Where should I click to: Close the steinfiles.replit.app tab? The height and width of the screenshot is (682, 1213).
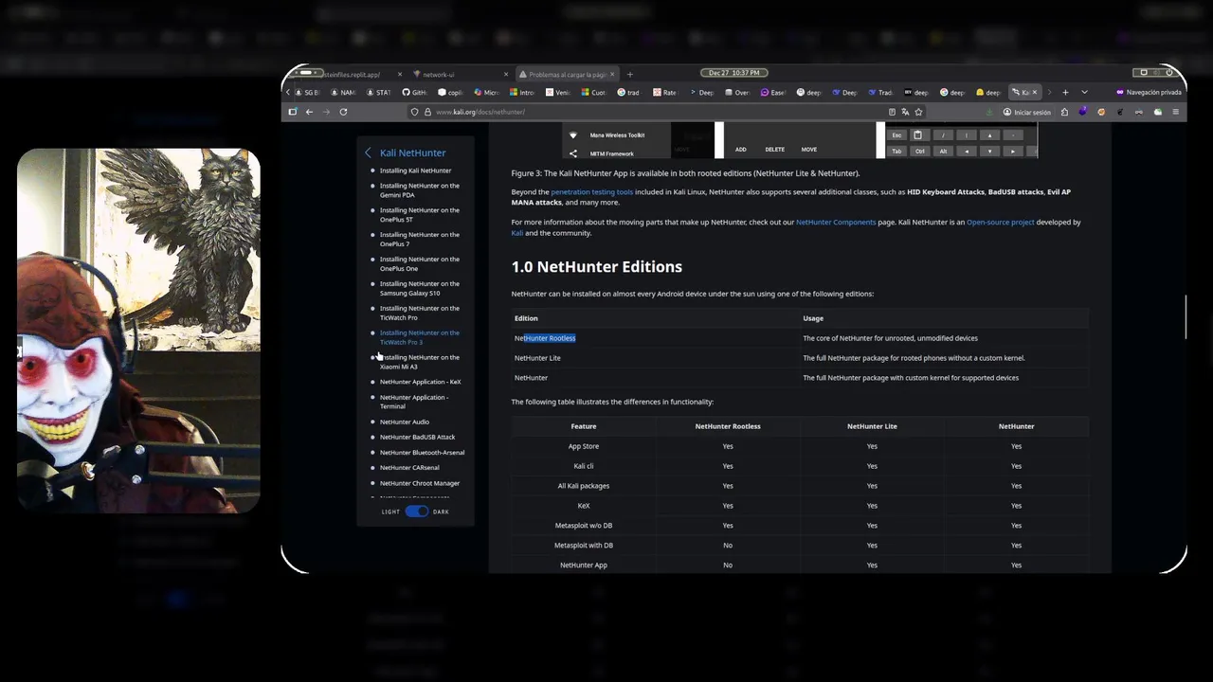(x=400, y=74)
